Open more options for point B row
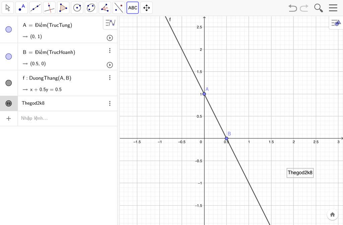The height and width of the screenshot is (225, 343). (110, 50)
